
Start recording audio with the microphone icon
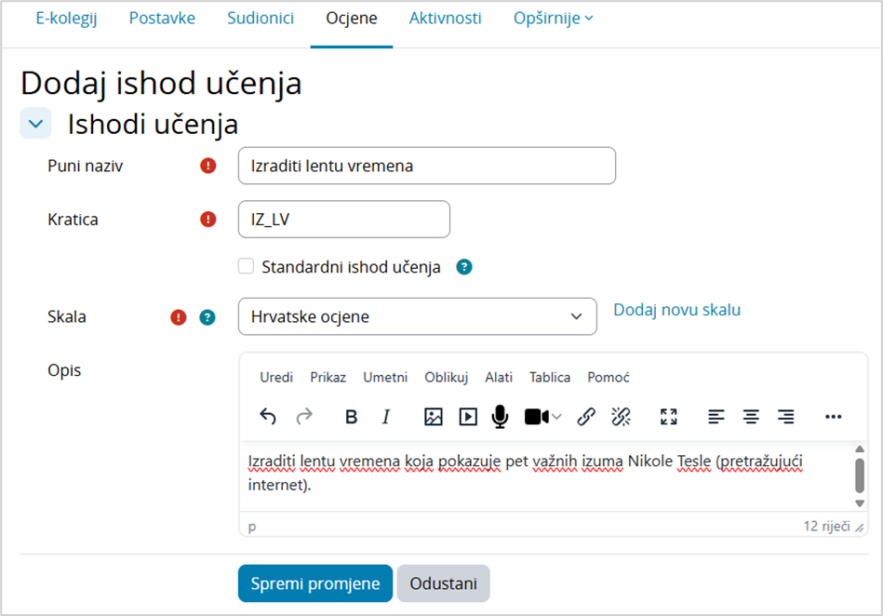click(502, 417)
